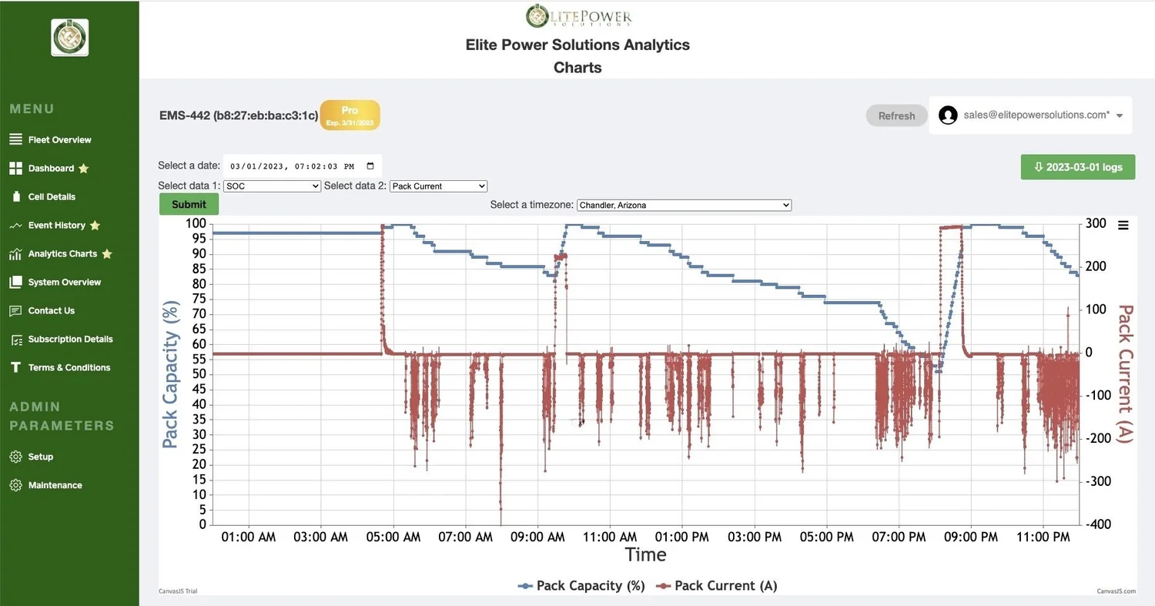Image resolution: width=1155 pixels, height=606 pixels.
Task: Click the Maintenance gear icon
Action: coord(15,484)
